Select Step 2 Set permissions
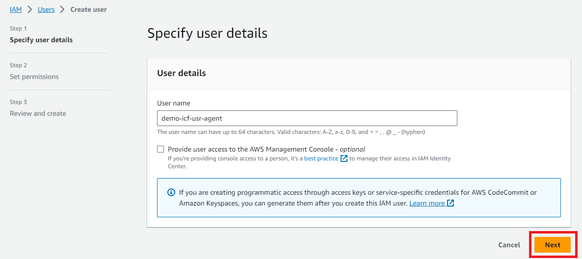This screenshot has height=259, width=582. 34,77
